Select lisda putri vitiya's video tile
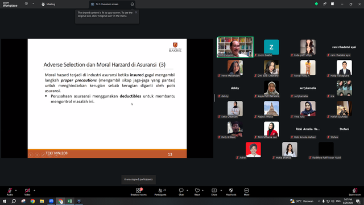This screenshot has width=364, height=205. [308, 47]
